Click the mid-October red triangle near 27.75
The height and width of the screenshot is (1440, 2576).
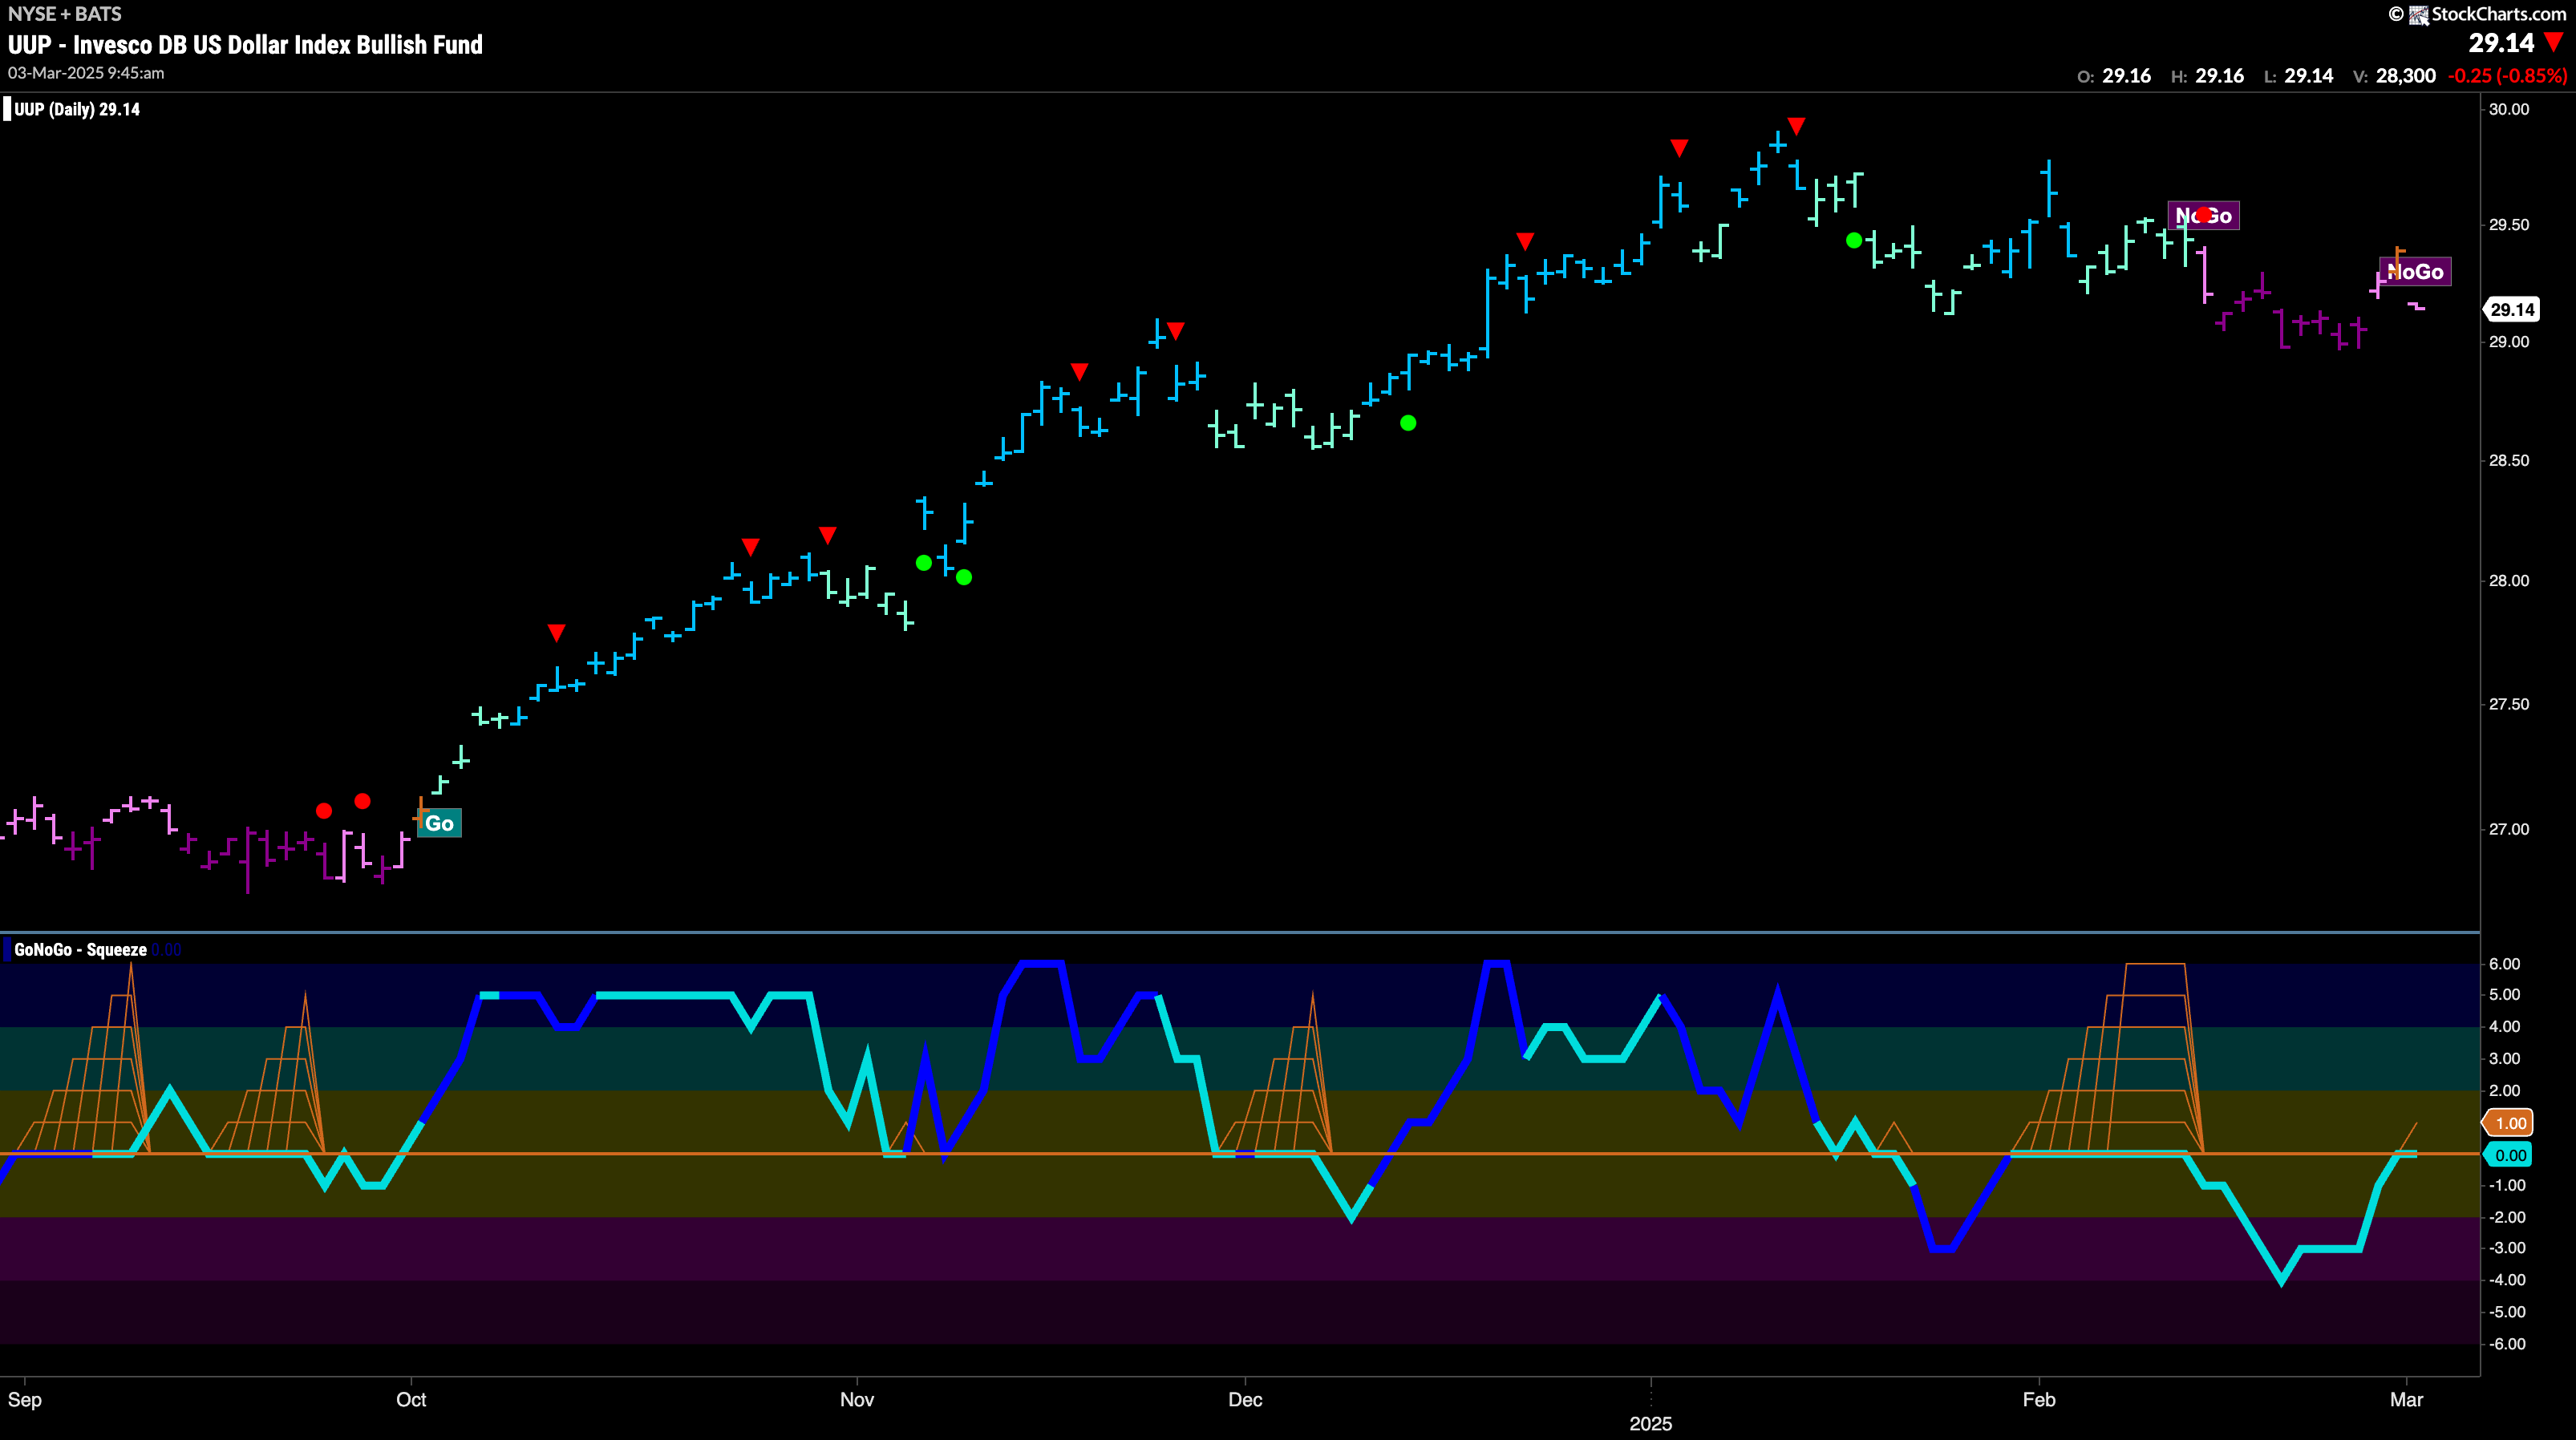pos(557,633)
